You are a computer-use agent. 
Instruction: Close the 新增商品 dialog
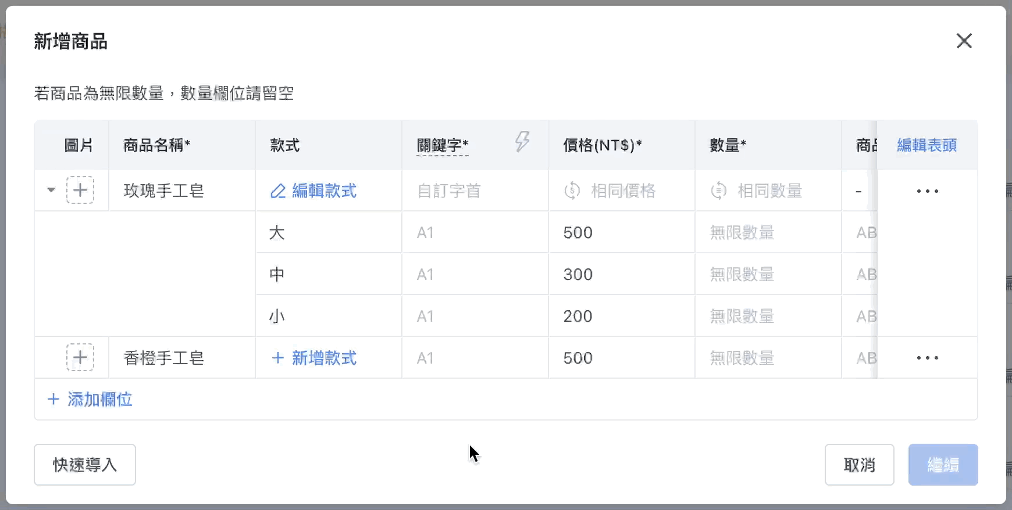(964, 41)
